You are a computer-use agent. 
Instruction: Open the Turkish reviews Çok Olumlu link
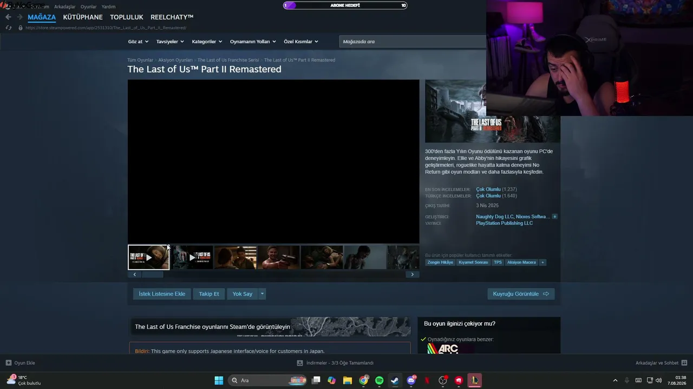[488, 196]
